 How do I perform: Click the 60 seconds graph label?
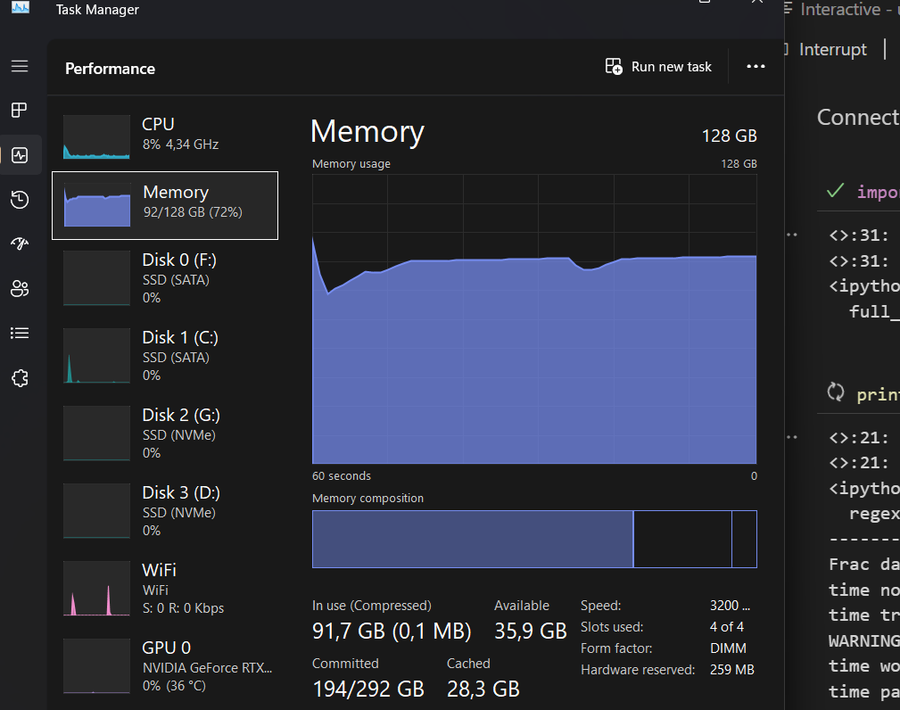click(342, 475)
